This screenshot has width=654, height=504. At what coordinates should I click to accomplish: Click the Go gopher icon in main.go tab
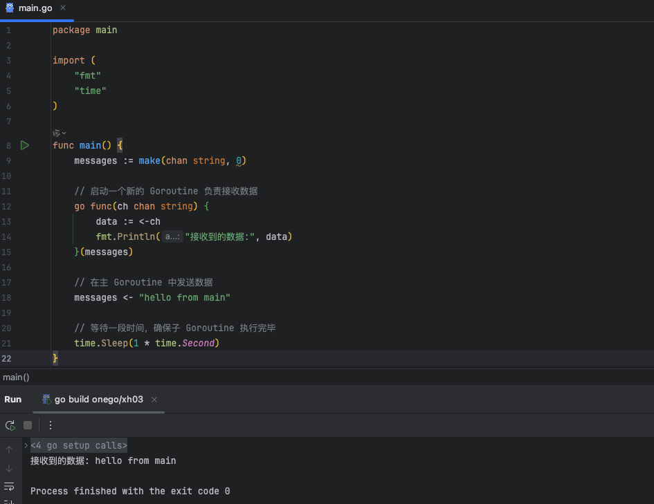(x=10, y=8)
